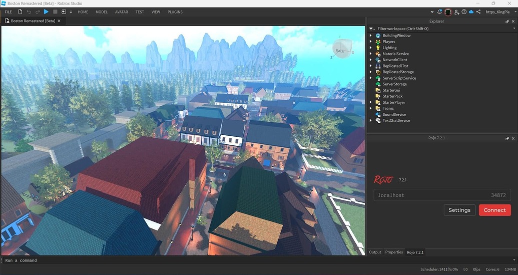Undock the Explorer panel
The image size is (518, 275).
click(507, 22)
